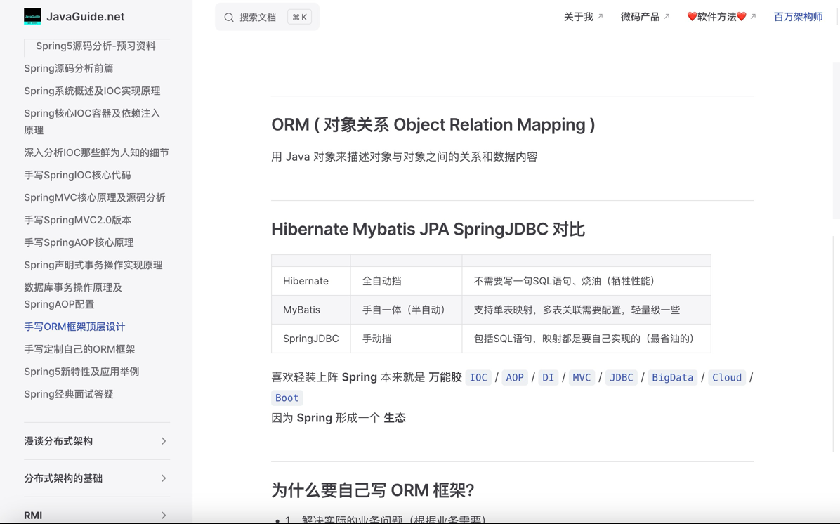Select the RMI sidebar group
The height and width of the screenshot is (524, 840).
[x=97, y=515]
